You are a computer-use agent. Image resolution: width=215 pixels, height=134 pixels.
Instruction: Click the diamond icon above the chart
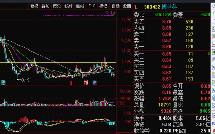click(x=107, y=13)
